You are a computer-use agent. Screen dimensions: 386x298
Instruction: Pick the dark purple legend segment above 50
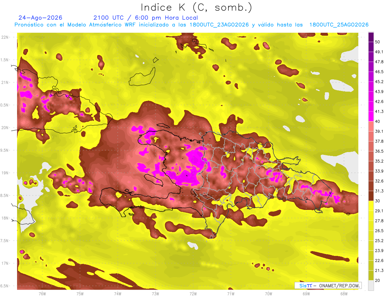(x=371, y=37)
